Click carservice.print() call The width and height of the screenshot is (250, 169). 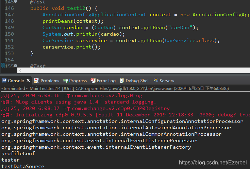[71, 47]
